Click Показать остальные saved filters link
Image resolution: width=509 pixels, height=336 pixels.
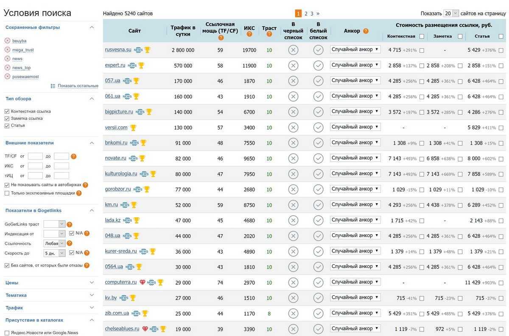point(78,86)
